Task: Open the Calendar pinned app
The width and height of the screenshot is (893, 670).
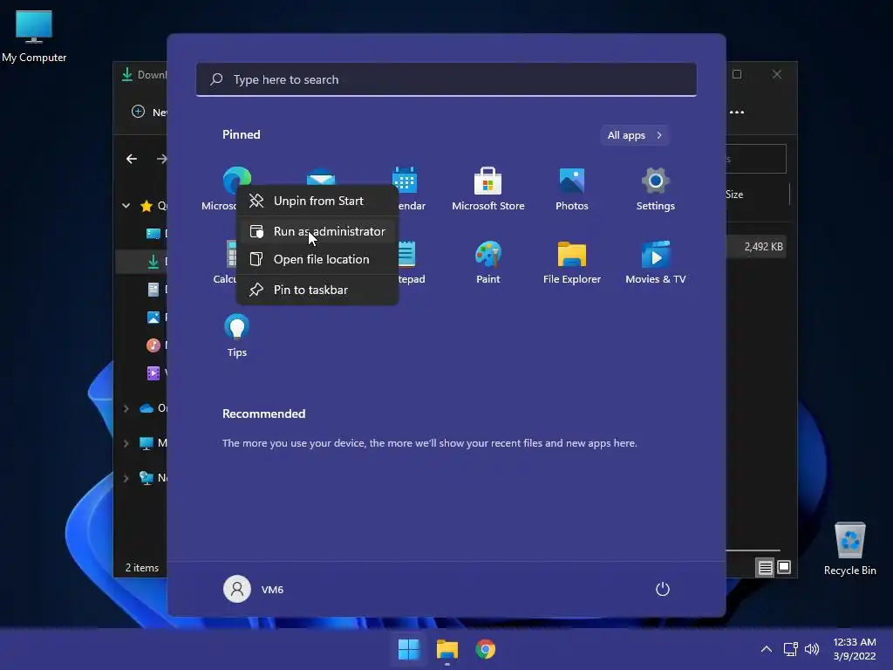Action: [405, 179]
